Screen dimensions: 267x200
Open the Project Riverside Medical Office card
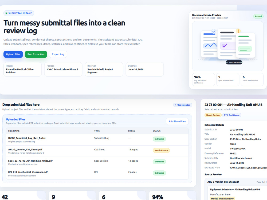coord(22,69)
